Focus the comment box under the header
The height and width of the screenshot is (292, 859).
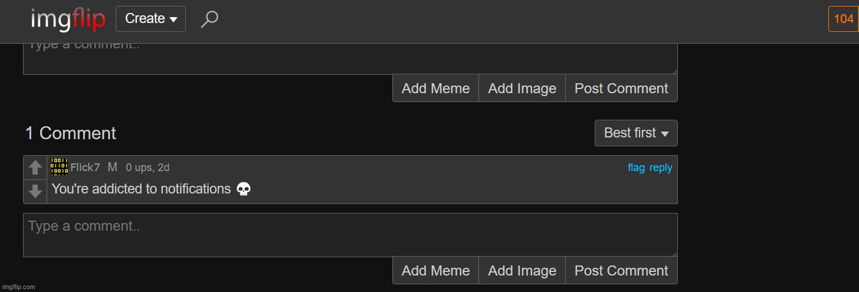click(x=350, y=59)
